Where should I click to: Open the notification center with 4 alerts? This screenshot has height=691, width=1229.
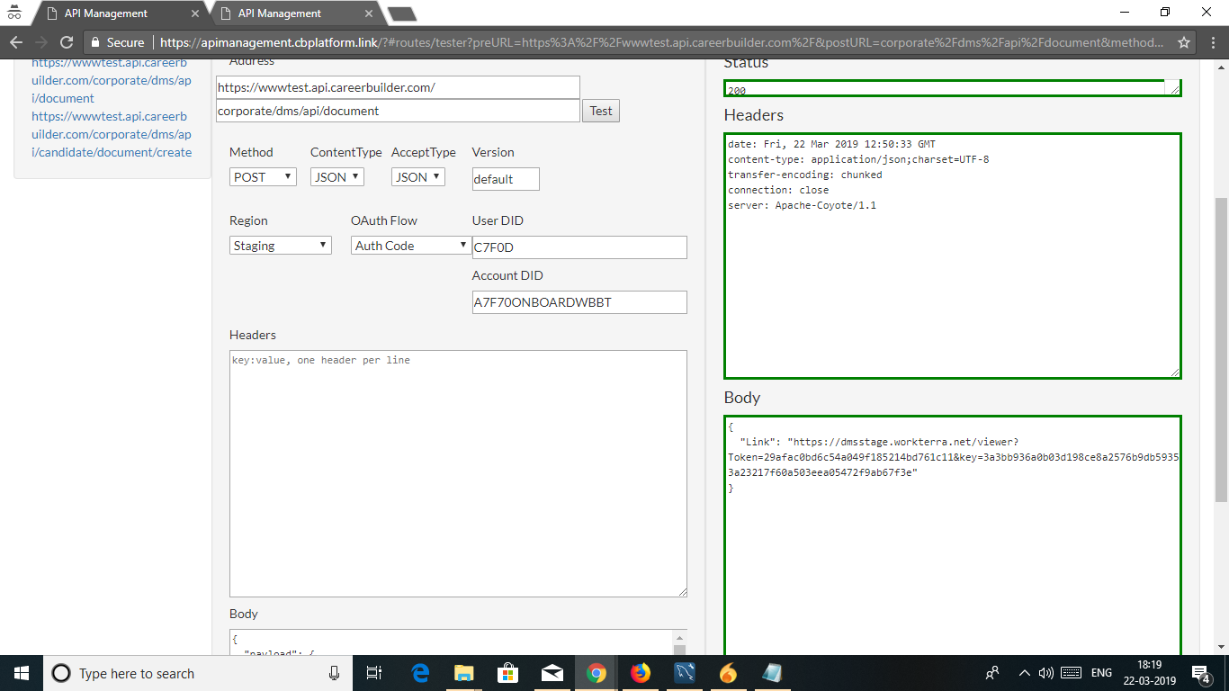tap(1201, 673)
